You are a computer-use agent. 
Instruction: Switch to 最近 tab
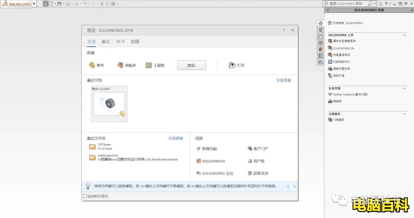pos(106,42)
